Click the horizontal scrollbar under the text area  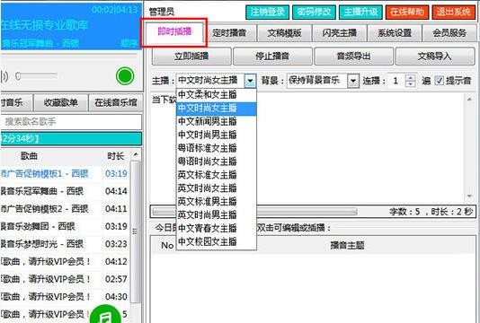pyautogui.click(x=254, y=212)
